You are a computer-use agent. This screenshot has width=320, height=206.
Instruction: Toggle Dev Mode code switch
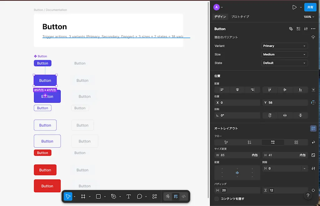click(x=184, y=196)
